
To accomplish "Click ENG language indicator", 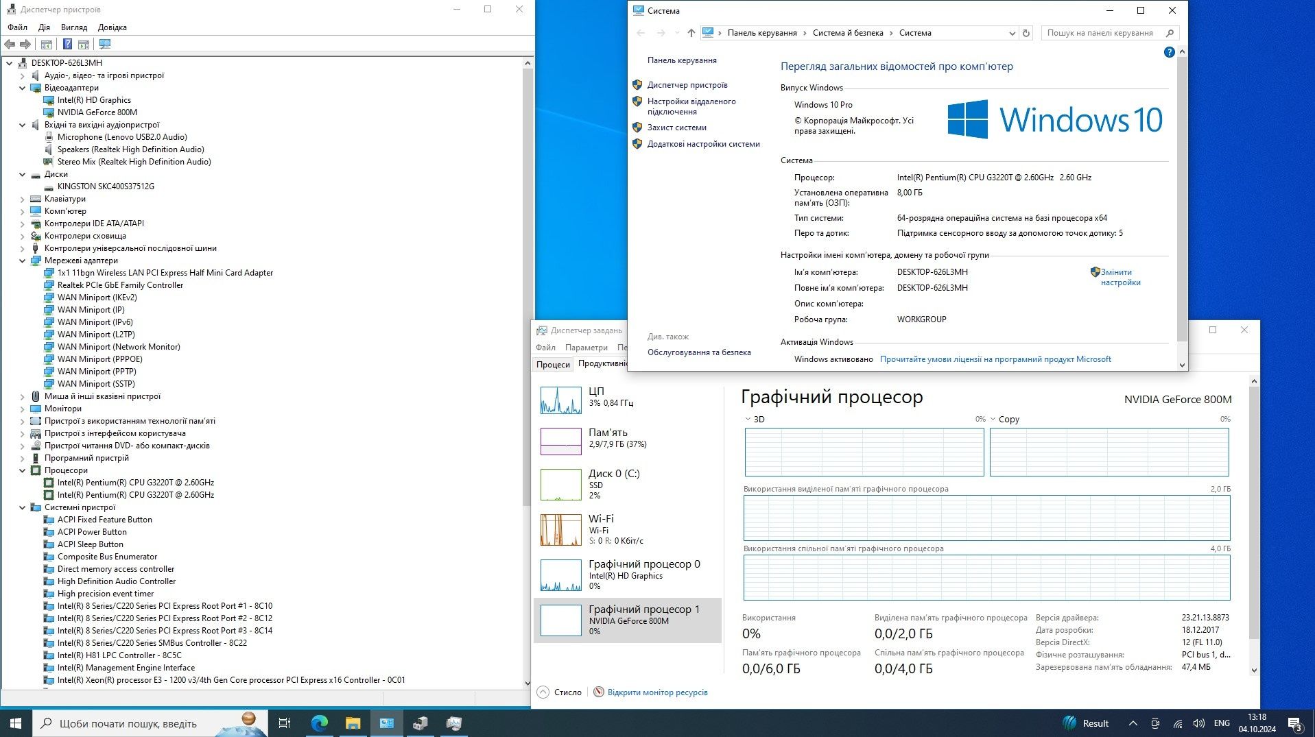I will tap(1222, 723).
